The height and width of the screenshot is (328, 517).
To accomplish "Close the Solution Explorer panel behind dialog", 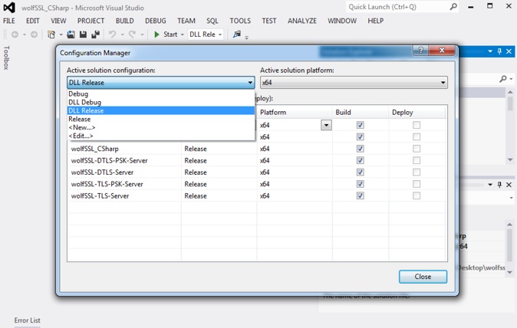I will point(509,51).
